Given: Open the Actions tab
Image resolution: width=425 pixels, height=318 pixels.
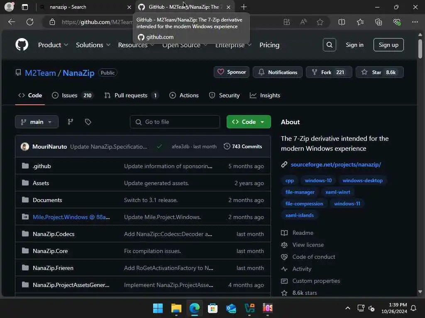Looking at the screenshot, I should (184, 96).
